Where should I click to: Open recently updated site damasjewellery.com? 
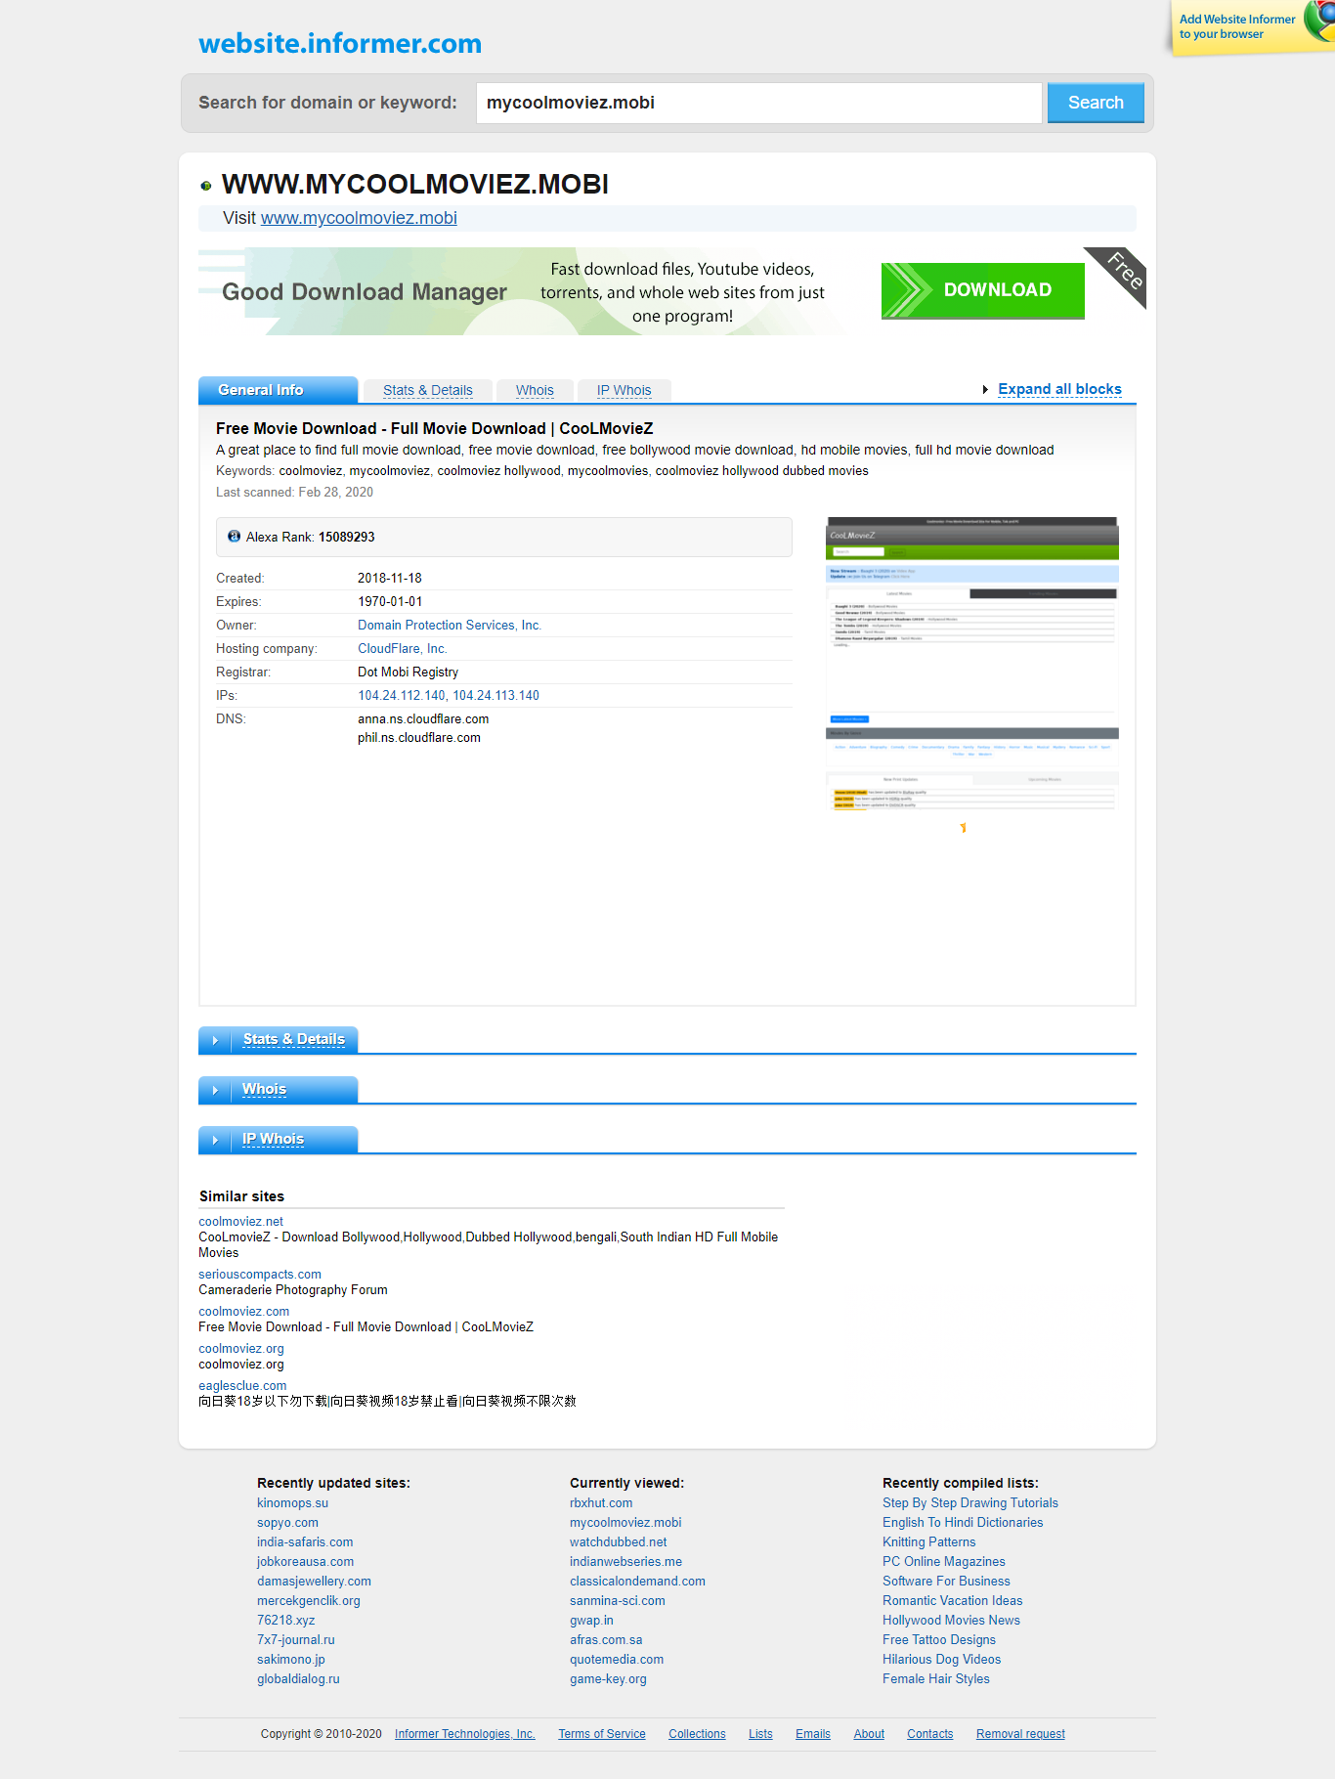pyautogui.click(x=314, y=1582)
